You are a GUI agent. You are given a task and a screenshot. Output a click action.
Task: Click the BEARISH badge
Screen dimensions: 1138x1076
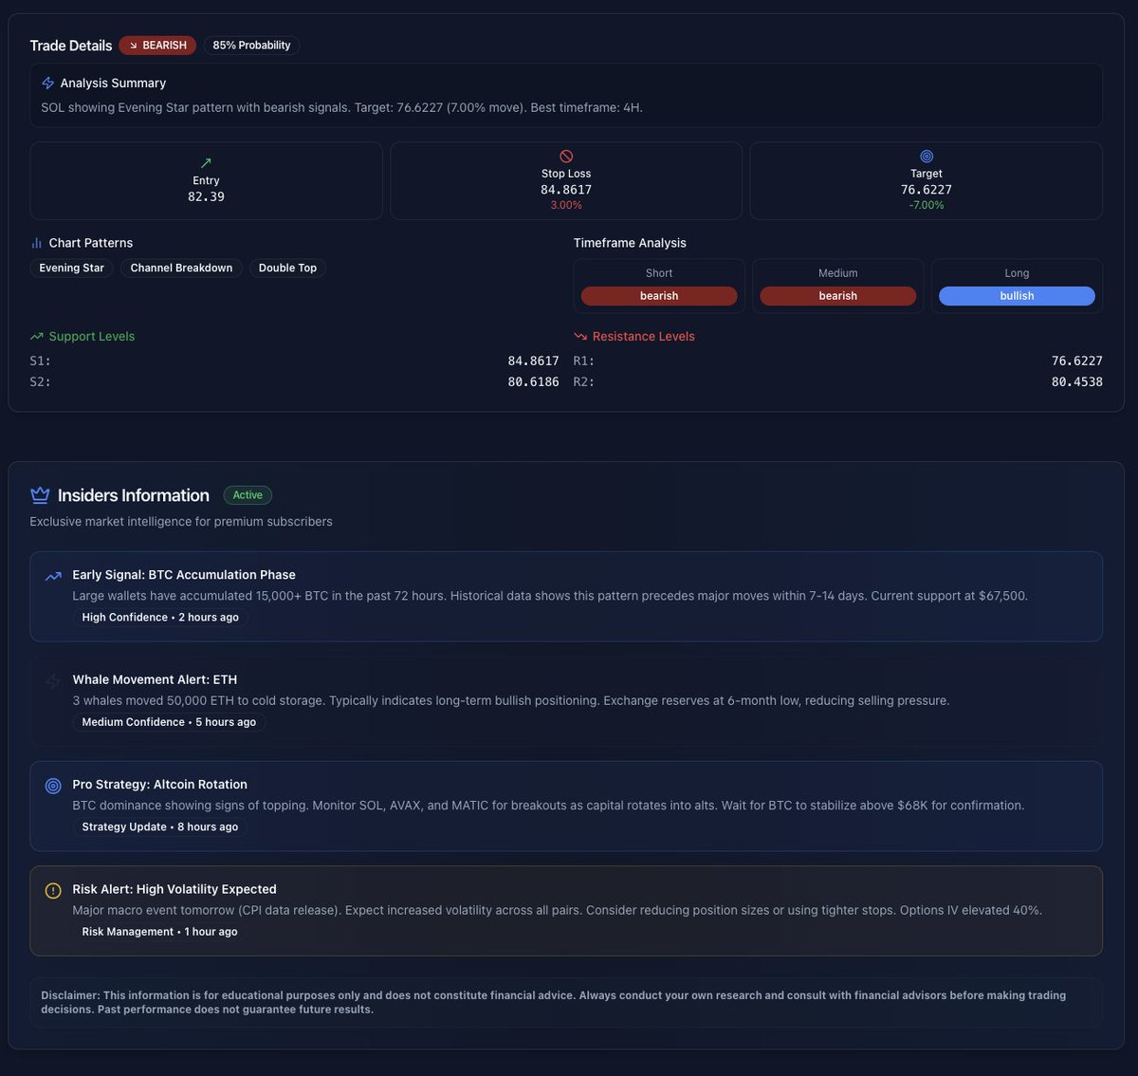click(157, 46)
